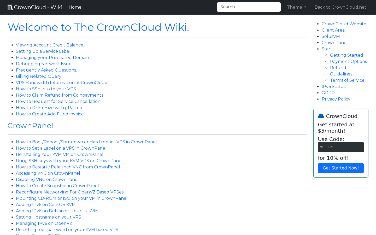Open the Terms of Service page

[347, 80]
